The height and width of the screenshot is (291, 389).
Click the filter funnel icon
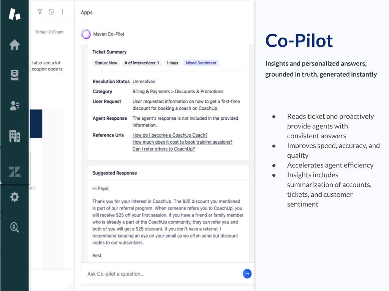(40, 12)
